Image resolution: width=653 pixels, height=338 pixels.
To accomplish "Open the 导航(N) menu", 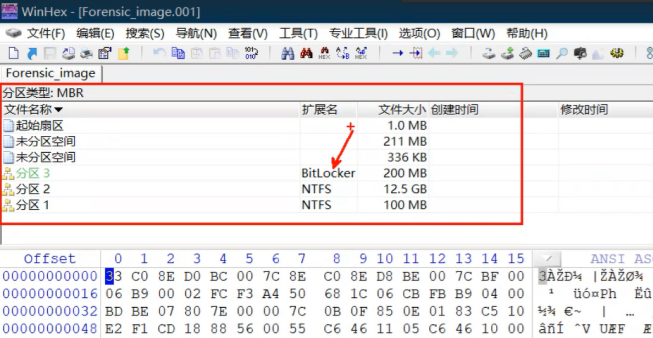I will pyautogui.click(x=197, y=34).
